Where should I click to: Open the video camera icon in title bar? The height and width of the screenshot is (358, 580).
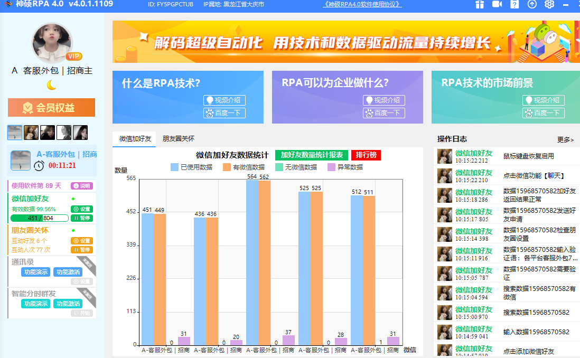click(x=497, y=4)
